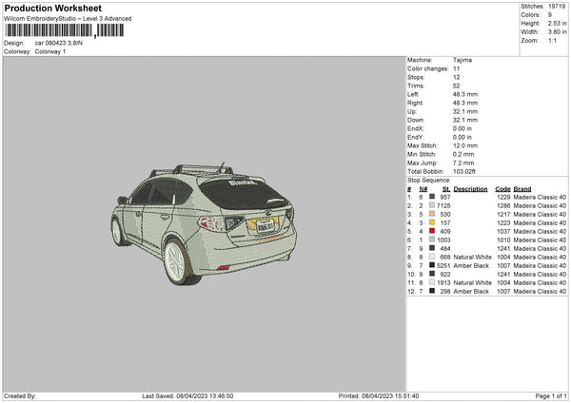
Task: Select the Stop Sequence label
Action: (x=429, y=179)
